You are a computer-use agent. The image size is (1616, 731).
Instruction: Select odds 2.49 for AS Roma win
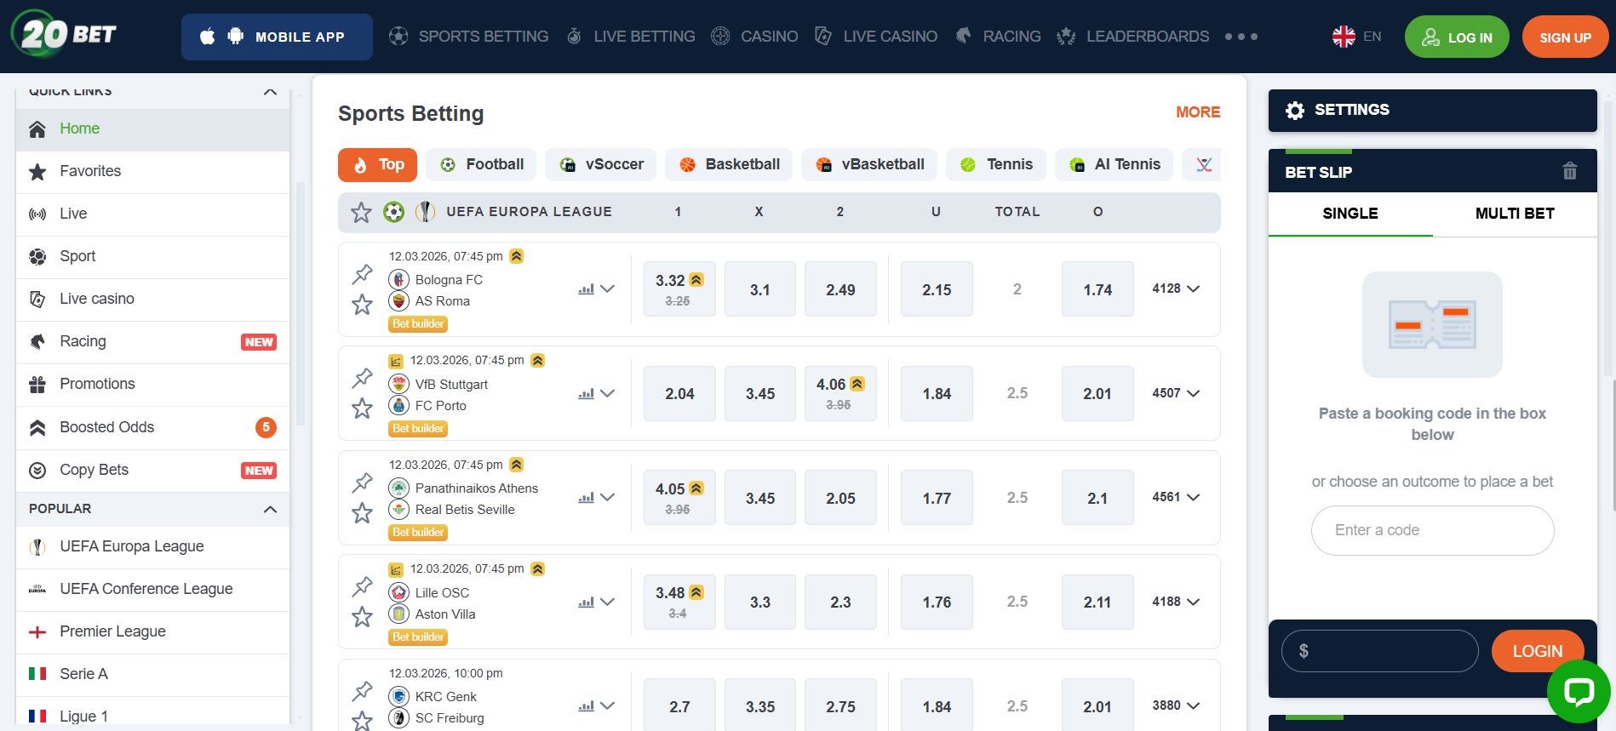pos(840,290)
